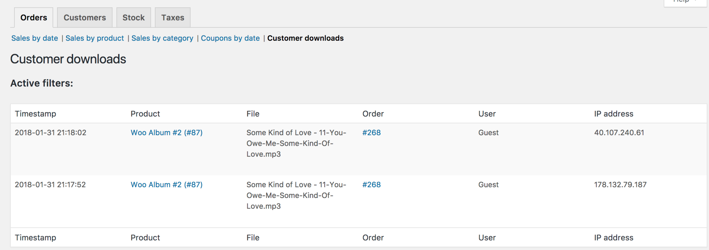The width and height of the screenshot is (709, 250).
Task: Open the Coupons by date report
Action: (230, 38)
